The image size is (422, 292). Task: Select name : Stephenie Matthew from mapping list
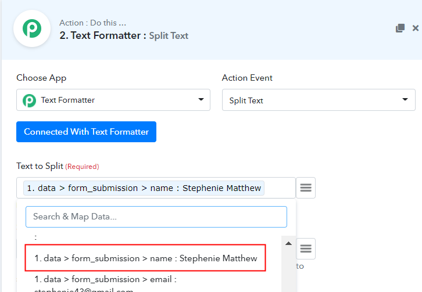(145, 258)
